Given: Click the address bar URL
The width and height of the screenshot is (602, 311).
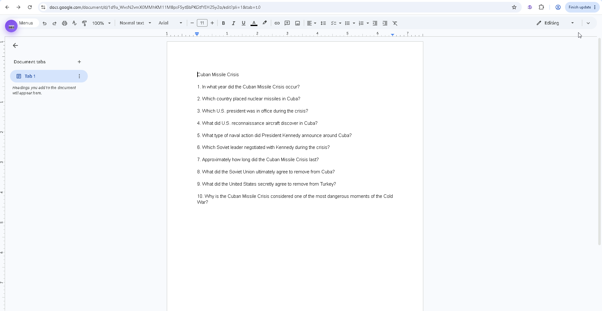Looking at the screenshot, I should point(155,7).
